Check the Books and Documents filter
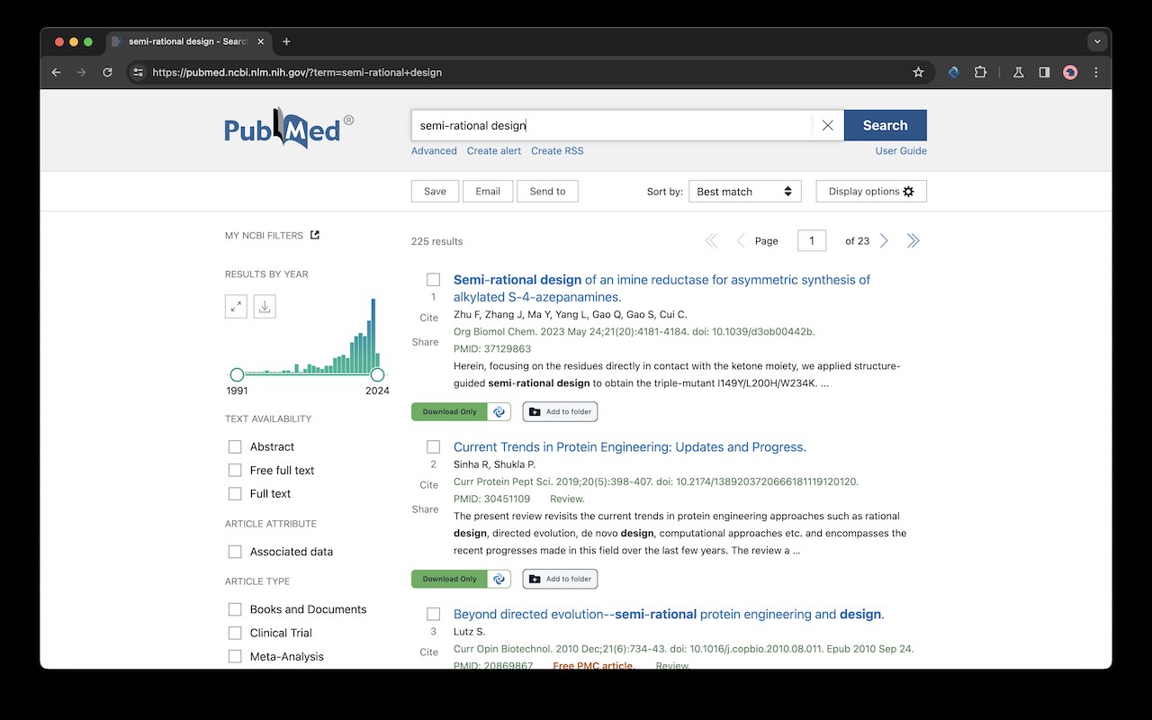This screenshot has width=1152, height=720. [x=235, y=609]
